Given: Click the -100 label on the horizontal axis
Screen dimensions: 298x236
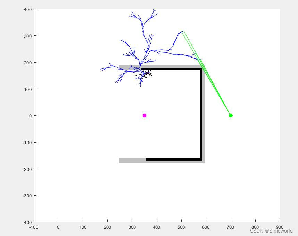Looking at the screenshot, I should coord(34,227).
